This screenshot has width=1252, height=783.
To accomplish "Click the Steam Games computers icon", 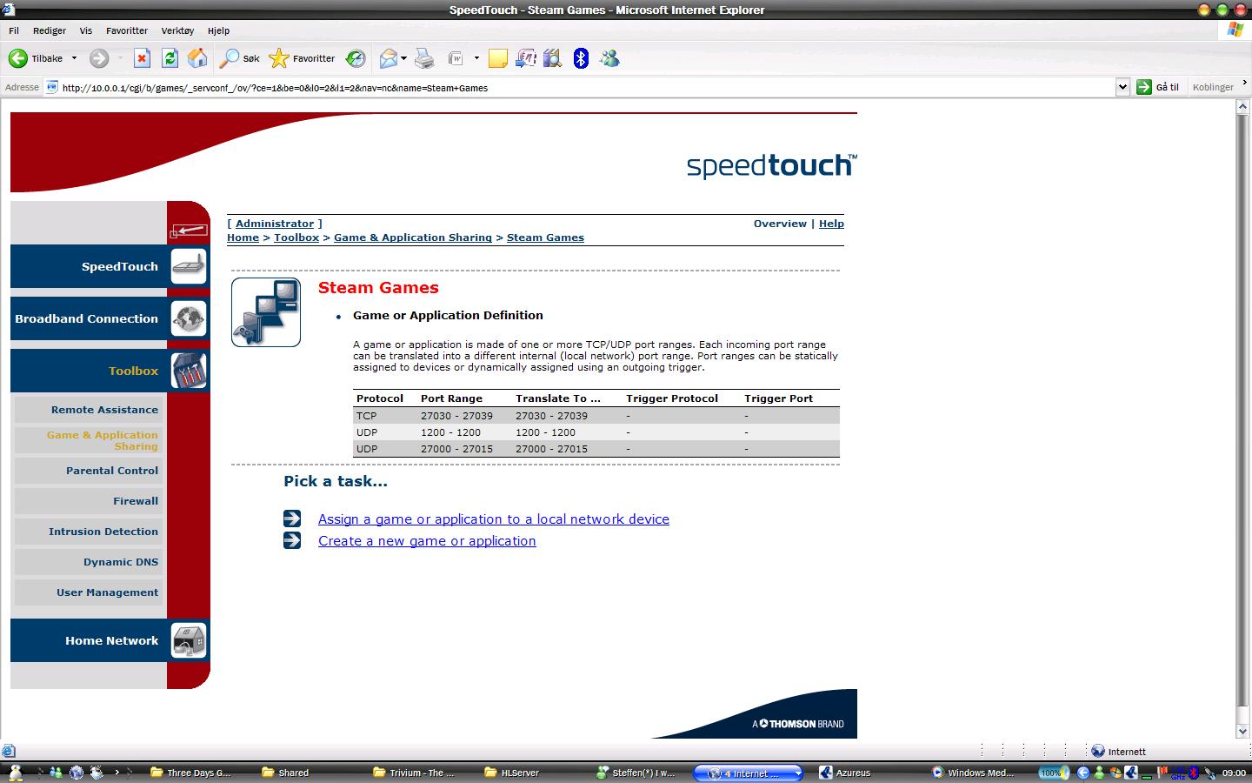I will click(x=266, y=312).
